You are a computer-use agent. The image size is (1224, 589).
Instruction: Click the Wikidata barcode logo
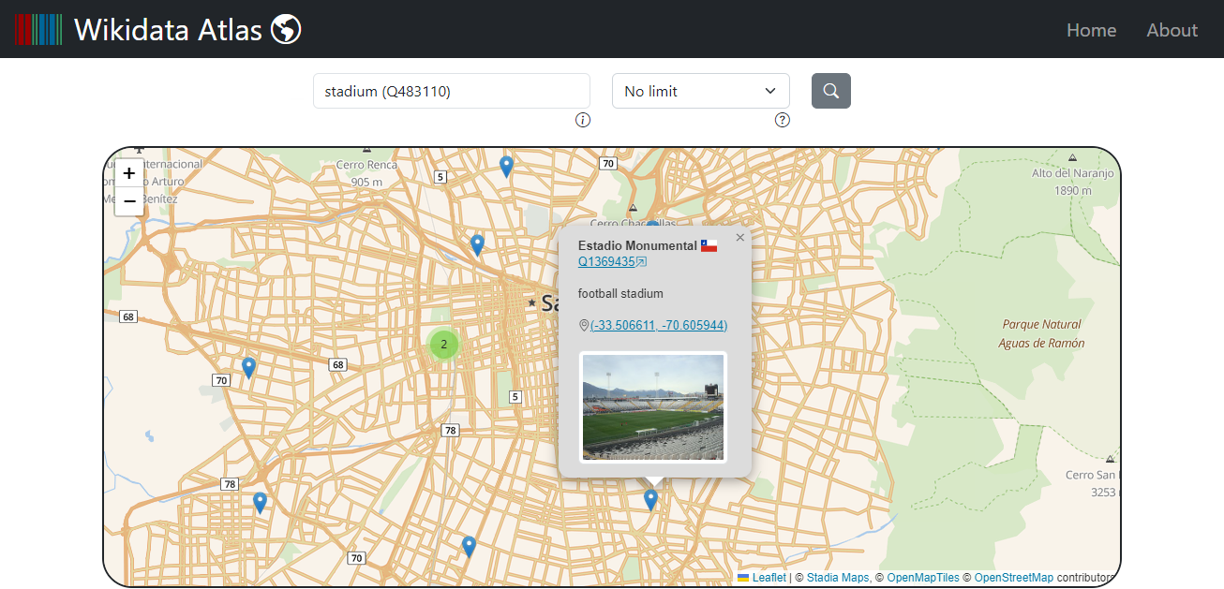pyautogui.click(x=38, y=30)
